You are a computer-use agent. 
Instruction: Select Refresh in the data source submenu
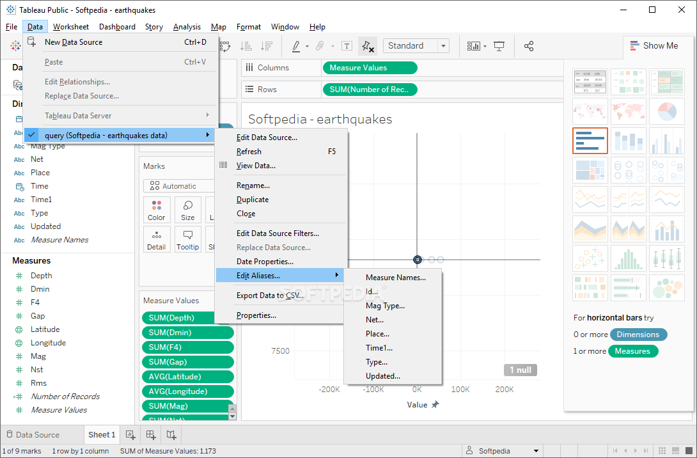pos(280,152)
